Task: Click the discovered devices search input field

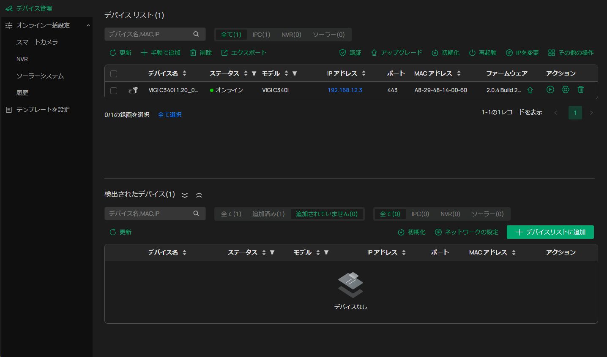Action: pos(148,214)
